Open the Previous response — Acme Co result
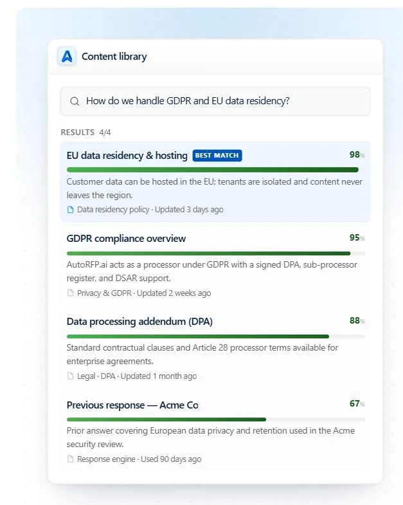The width and height of the screenshot is (403, 505). pyautogui.click(x=215, y=431)
